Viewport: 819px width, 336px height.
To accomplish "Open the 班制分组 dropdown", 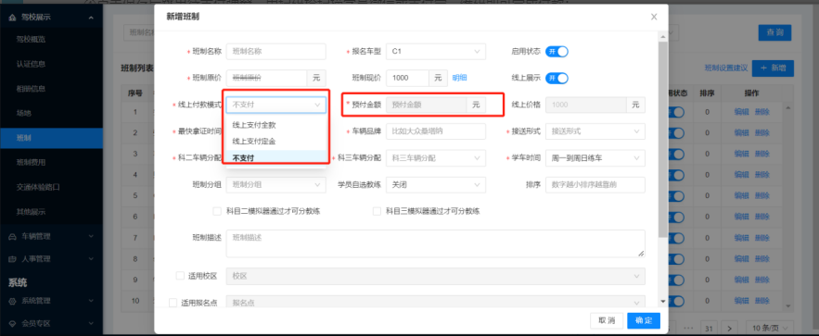I will [x=275, y=184].
